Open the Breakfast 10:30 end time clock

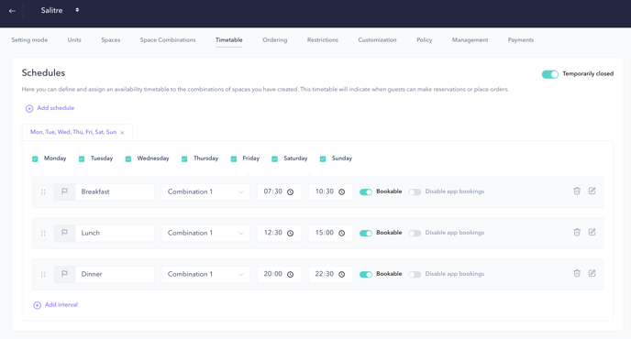(342, 192)
